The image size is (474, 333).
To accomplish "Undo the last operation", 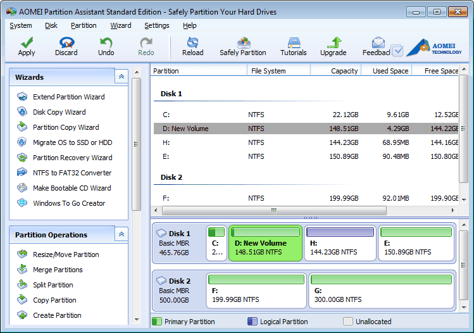I will tap(106, 47).
